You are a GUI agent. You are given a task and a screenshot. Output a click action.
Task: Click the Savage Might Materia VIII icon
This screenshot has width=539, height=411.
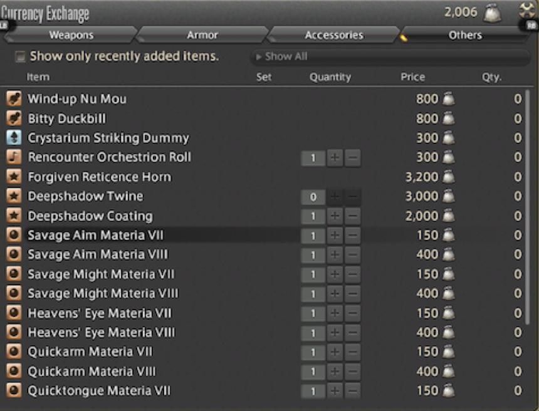coord(14,293)
